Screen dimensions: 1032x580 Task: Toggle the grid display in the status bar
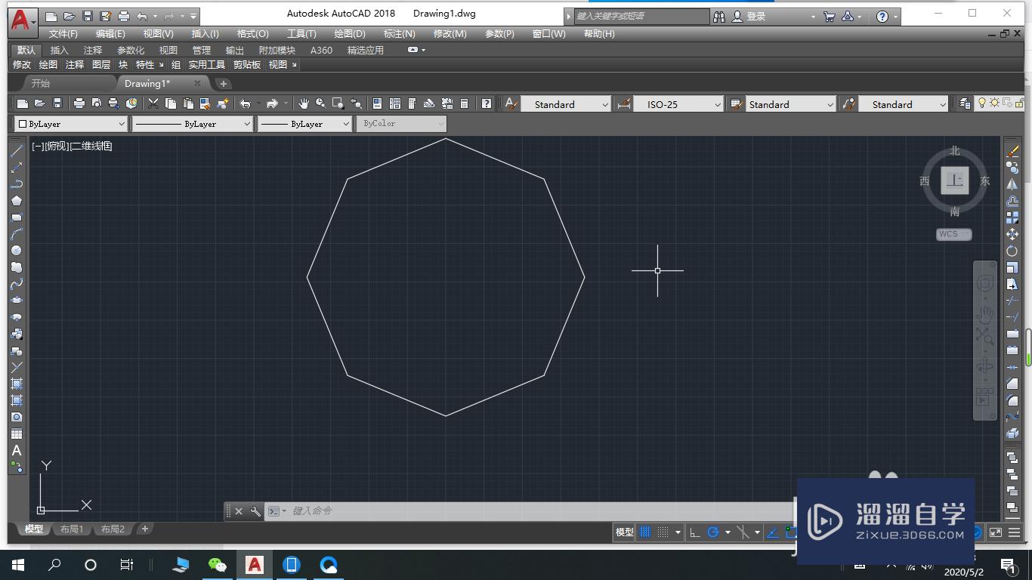645,532
